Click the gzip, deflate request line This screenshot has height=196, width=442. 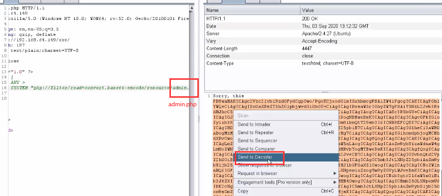[32, 35]
